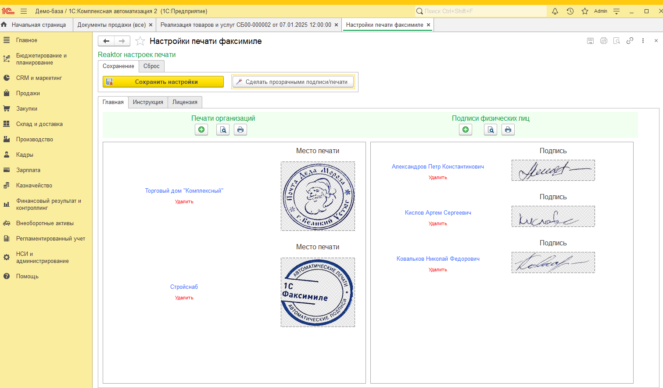Open Бюджетирование и планирование section

tap(41, 59)
